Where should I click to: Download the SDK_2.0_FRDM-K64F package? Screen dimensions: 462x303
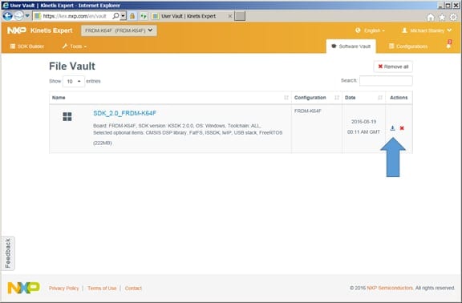[x=392, y=128]
